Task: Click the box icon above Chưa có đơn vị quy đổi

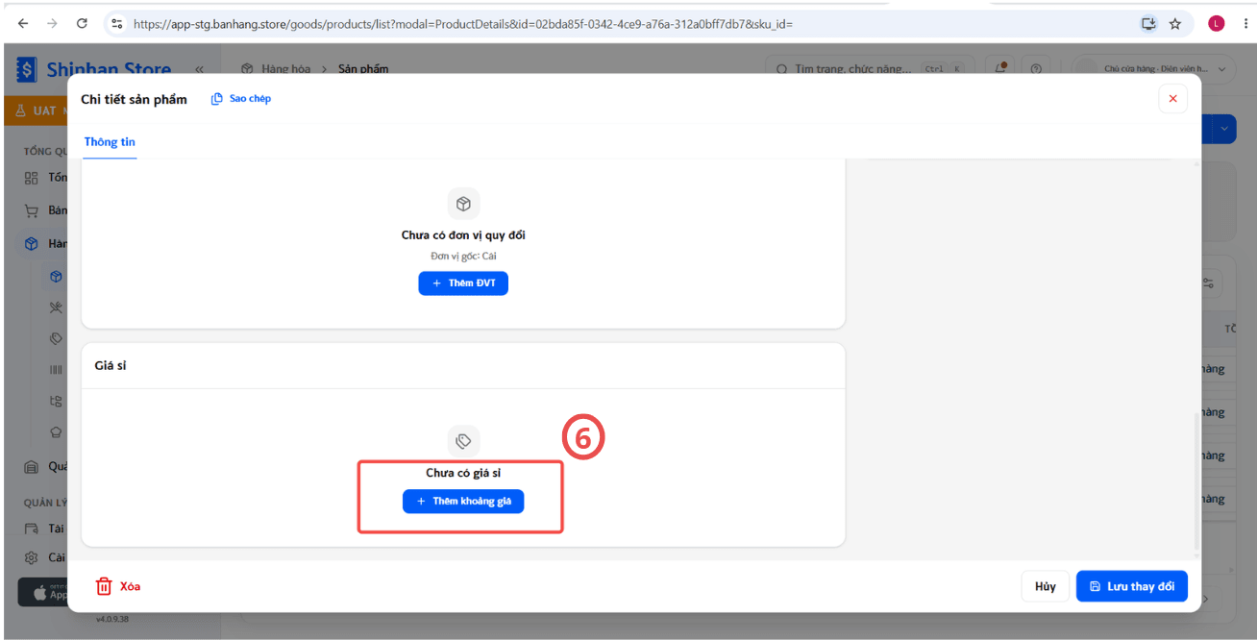Action: 463,204
